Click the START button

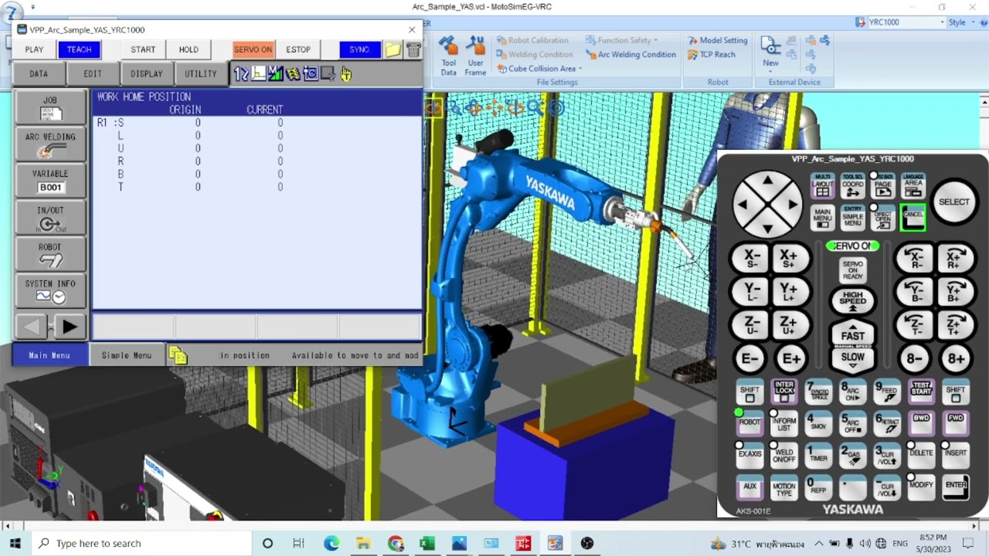tap(143, 49)
